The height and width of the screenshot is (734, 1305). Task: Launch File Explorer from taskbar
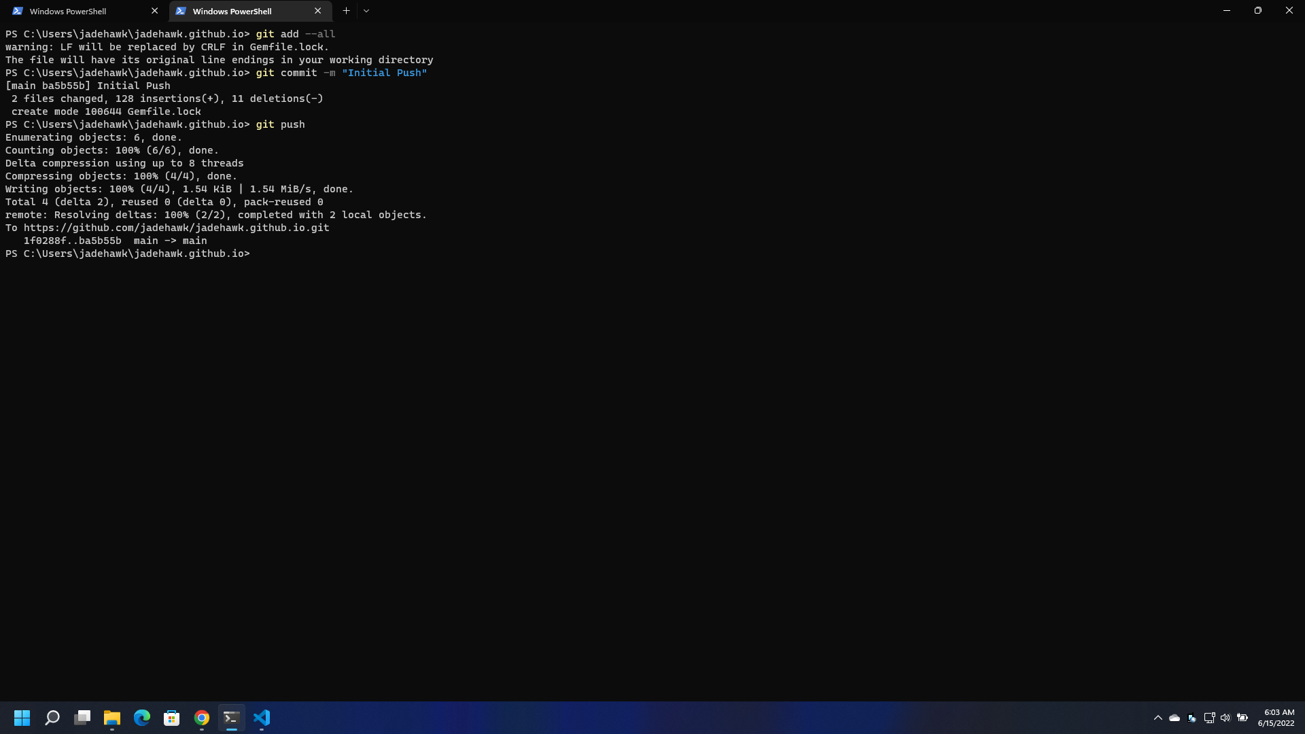[112, 718]
